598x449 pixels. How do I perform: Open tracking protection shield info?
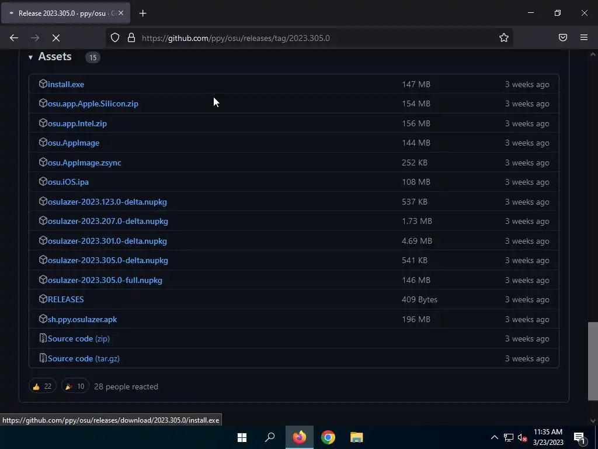point(115,37)
